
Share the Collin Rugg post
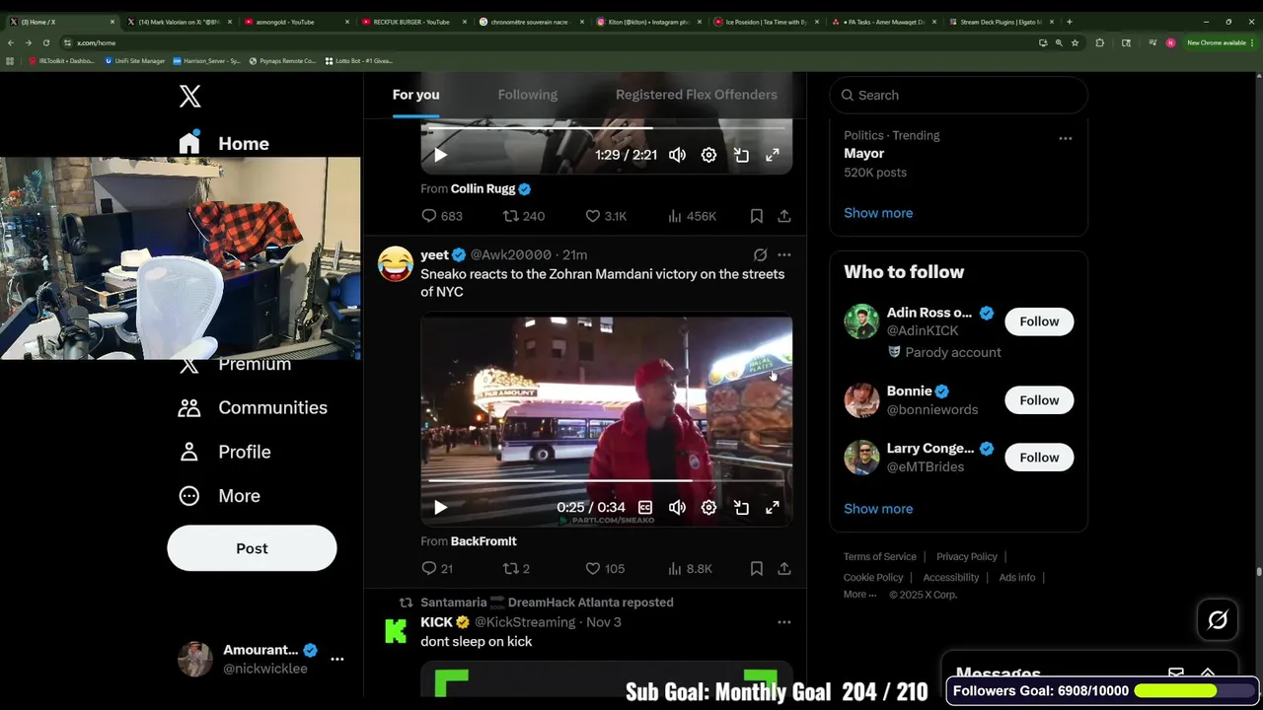tap(783, 216)
